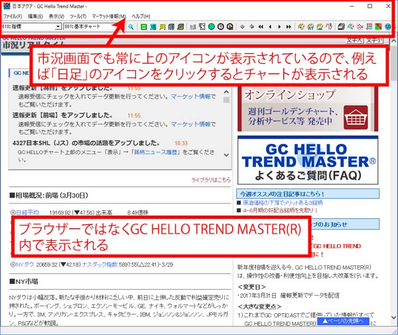Click the 文字大 text size button

click(x=355, y=40)
